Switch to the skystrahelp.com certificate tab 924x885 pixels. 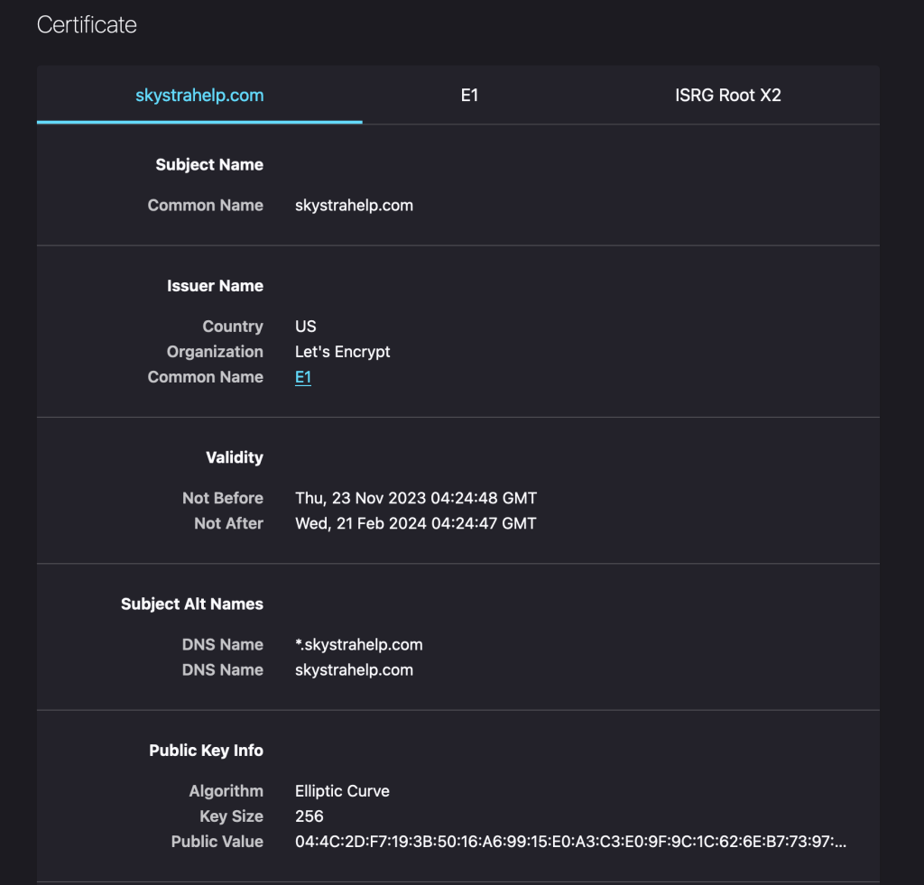coord(199,95)
